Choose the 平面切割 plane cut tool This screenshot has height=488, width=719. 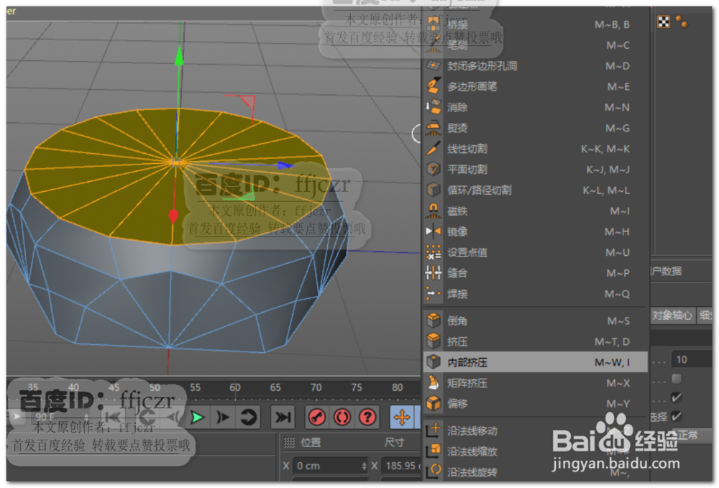(x=535, y=170)
